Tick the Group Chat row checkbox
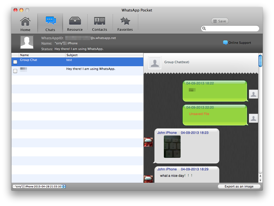The image size is (274, 206). click(x=15, y=62)
